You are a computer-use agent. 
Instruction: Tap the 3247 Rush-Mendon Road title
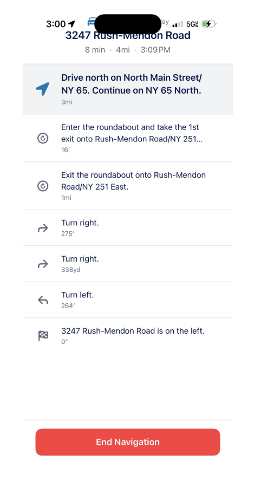(128, 36)
